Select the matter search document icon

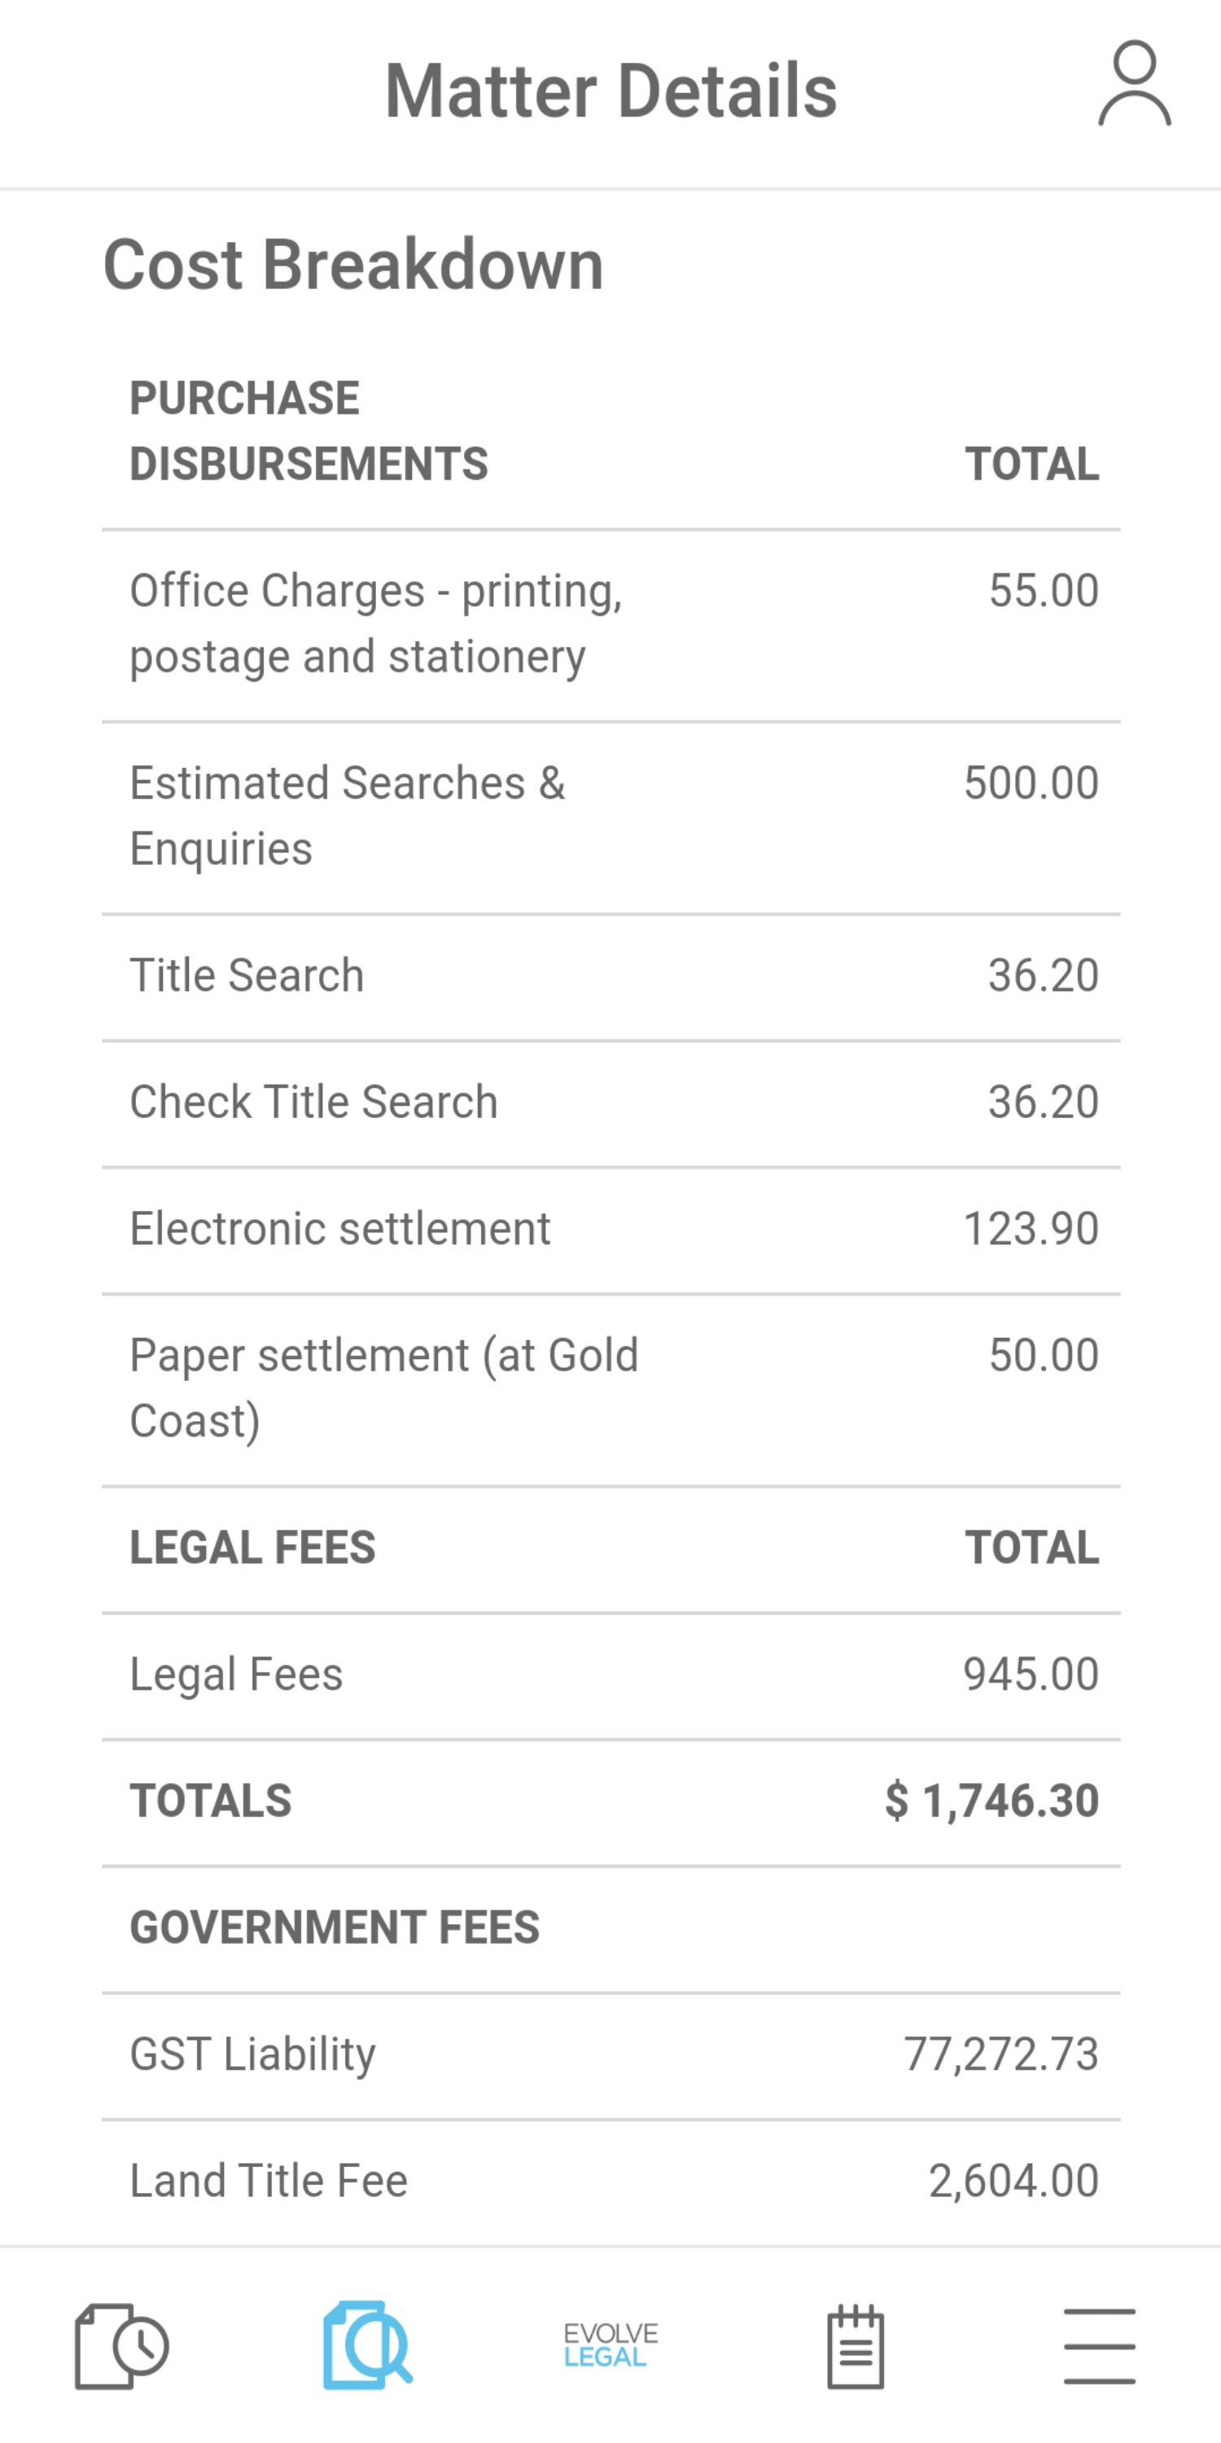[x=367, y=2344]
